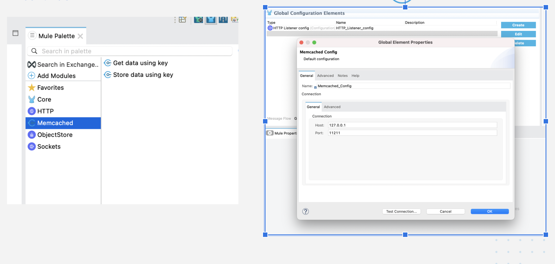
Task: Click the Memcached module icon
Action: click(x=32, y=123)
